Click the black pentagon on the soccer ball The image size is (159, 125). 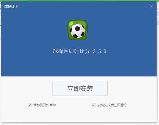77,28
